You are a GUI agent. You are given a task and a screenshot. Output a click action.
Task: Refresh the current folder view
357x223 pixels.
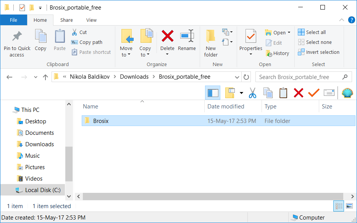pyautogui.click(x=246, y=77)
